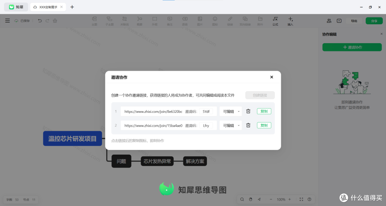
Task: Insert a hyperlink (链接)
Action: click(x=230, y=21)
